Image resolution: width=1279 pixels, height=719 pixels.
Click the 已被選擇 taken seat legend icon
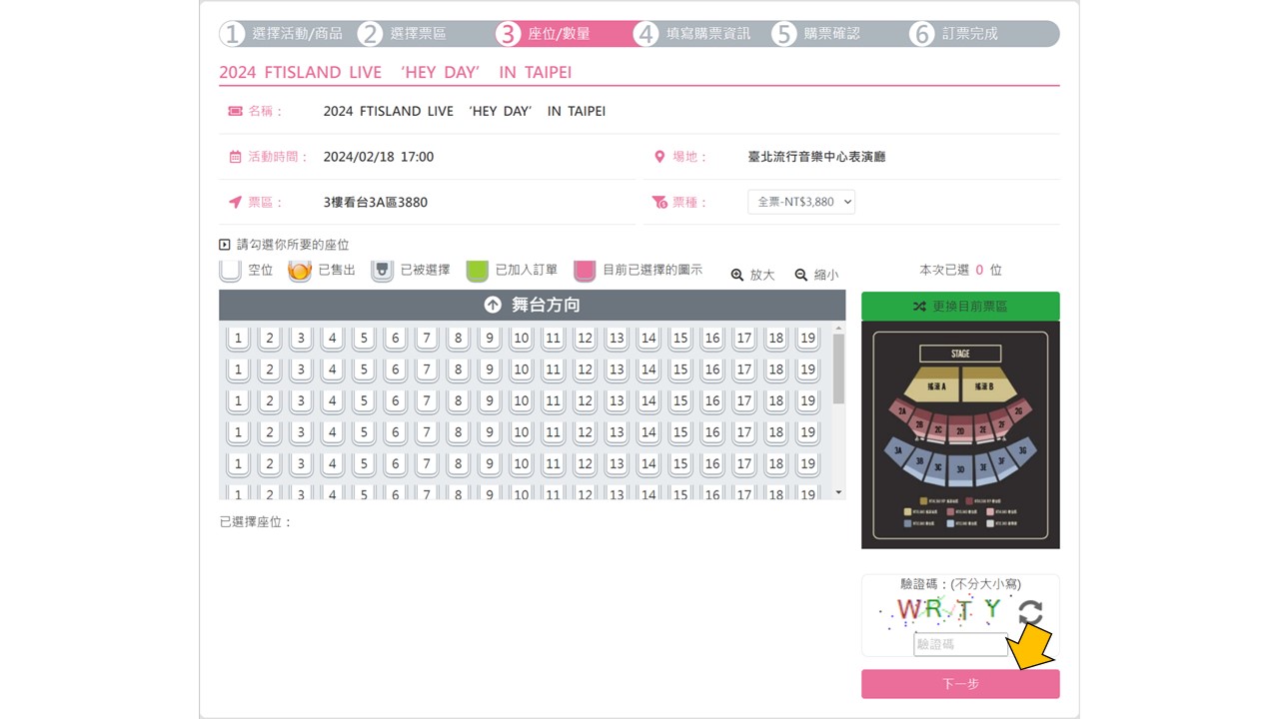(x=382, y=270)
